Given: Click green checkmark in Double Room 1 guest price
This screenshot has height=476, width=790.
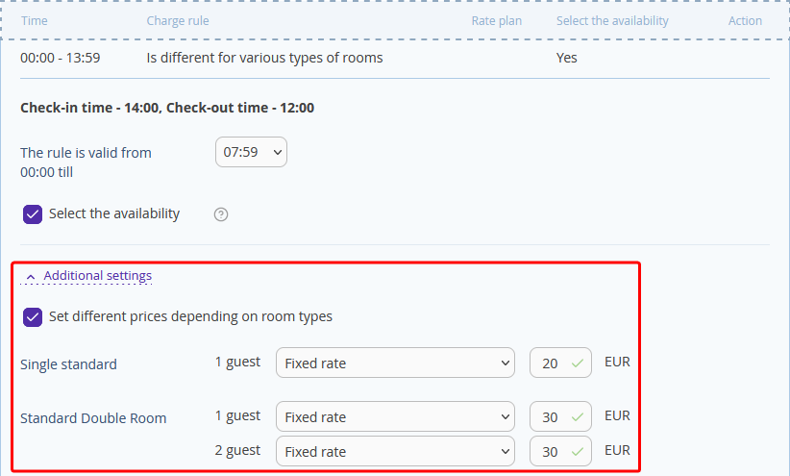Looking at the screenshot, I should point(578,417).
